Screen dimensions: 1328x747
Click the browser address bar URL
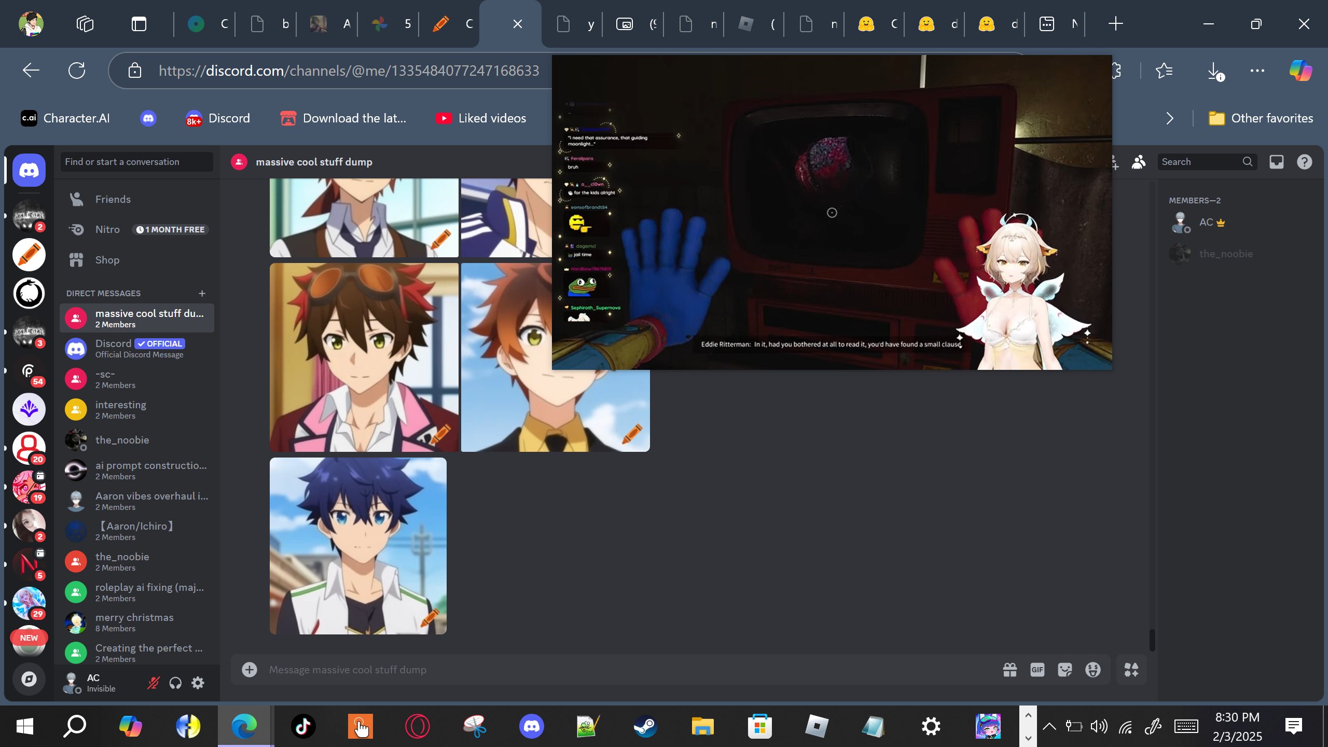click(349, 71)
